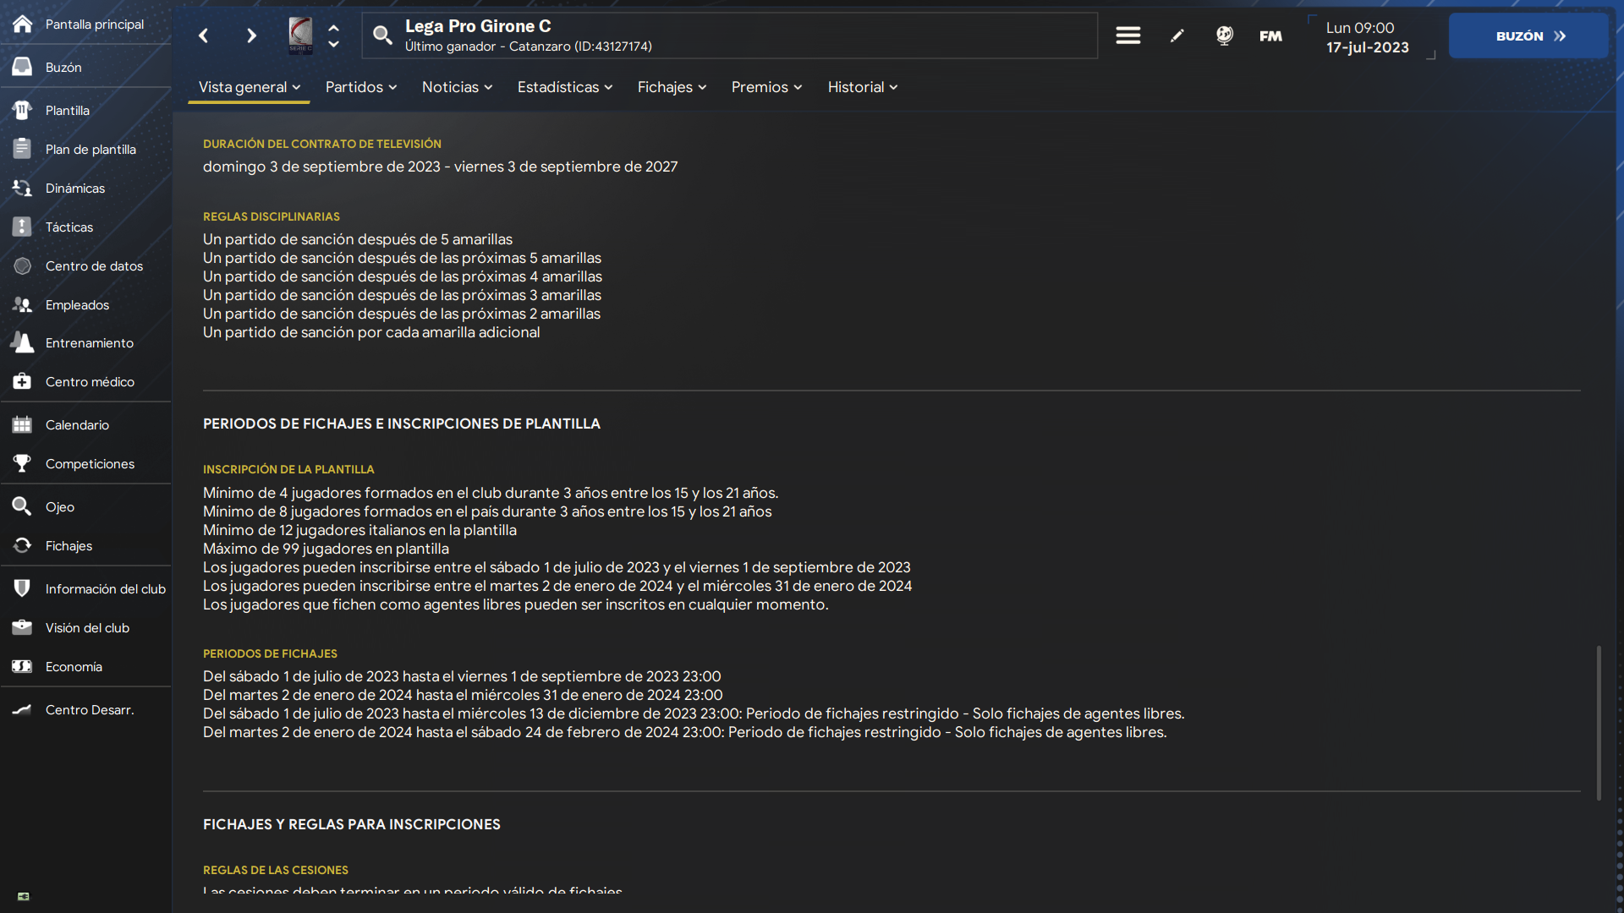Viewport: 1624px width, 913px height.
Task: Open Economía money icon
Action: (23, 666)
